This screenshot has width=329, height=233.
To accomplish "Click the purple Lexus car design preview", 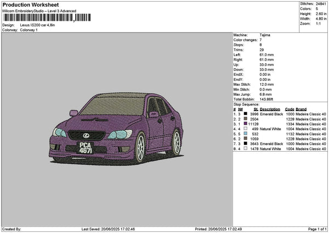I will pyautogui.click(x=116, y=129).
